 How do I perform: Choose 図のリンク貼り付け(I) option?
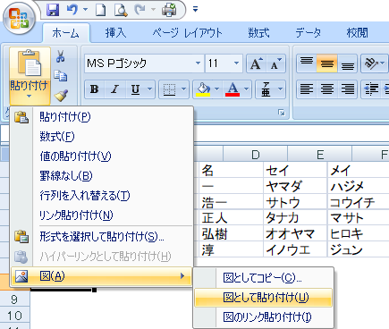pos(263,317)
